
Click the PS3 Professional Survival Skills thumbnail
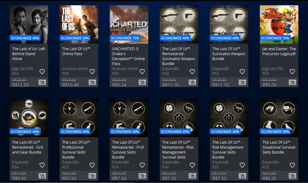[79, 118]
